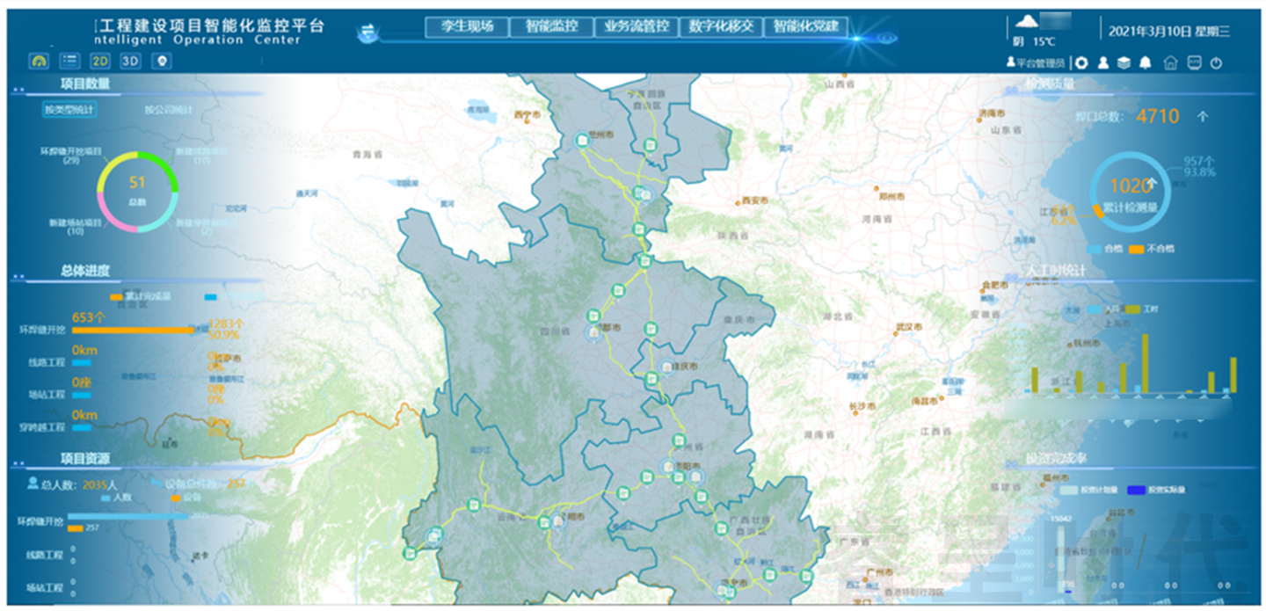The height and width of the screenshot is (611, 1266).
Task: Click the user profile silhouette icon
Action: pos(1103,62)
